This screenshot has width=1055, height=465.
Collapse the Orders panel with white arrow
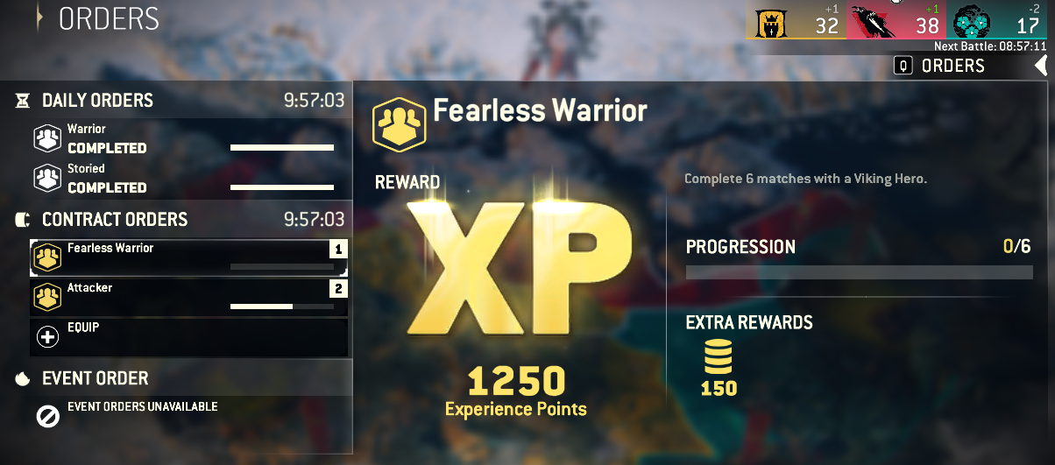[1041, 66]
